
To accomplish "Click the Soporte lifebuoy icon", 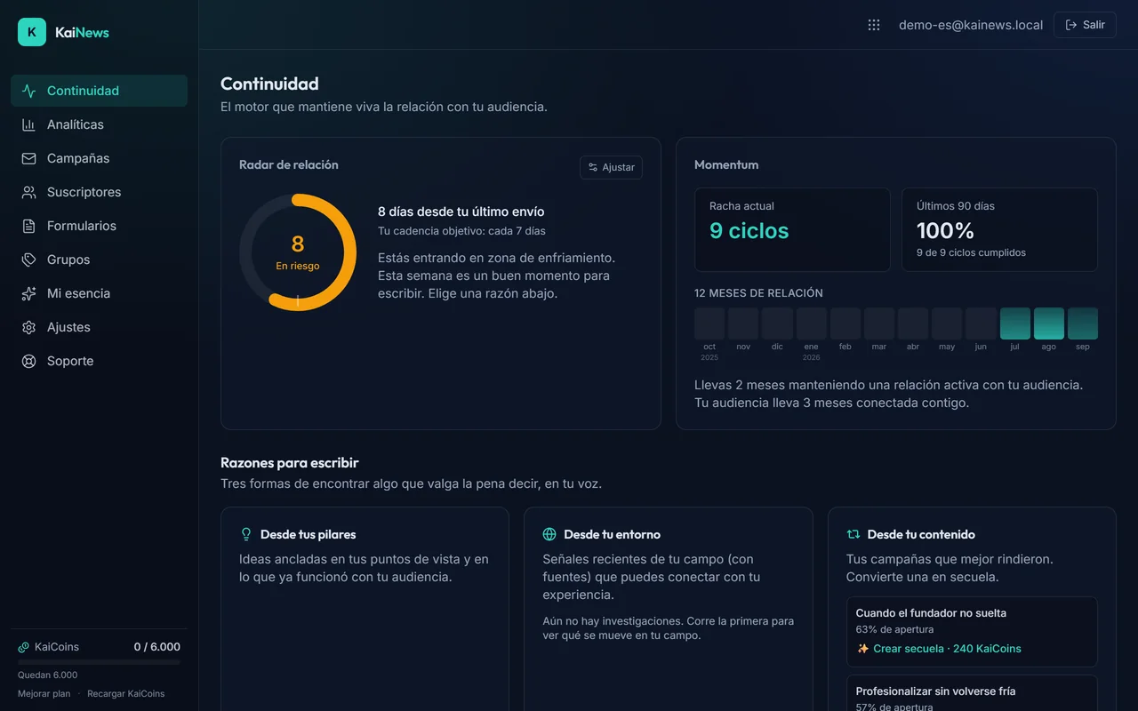I will tap(28, 361).
